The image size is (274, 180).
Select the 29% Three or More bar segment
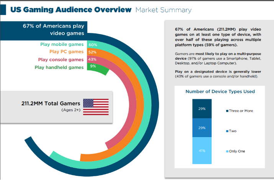click(202, 108)
